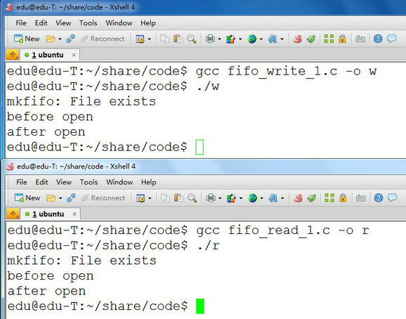The height and width of the screenshot is (319, 406).
Task: Open the Help menu in top window
Action: pos(148,23)
